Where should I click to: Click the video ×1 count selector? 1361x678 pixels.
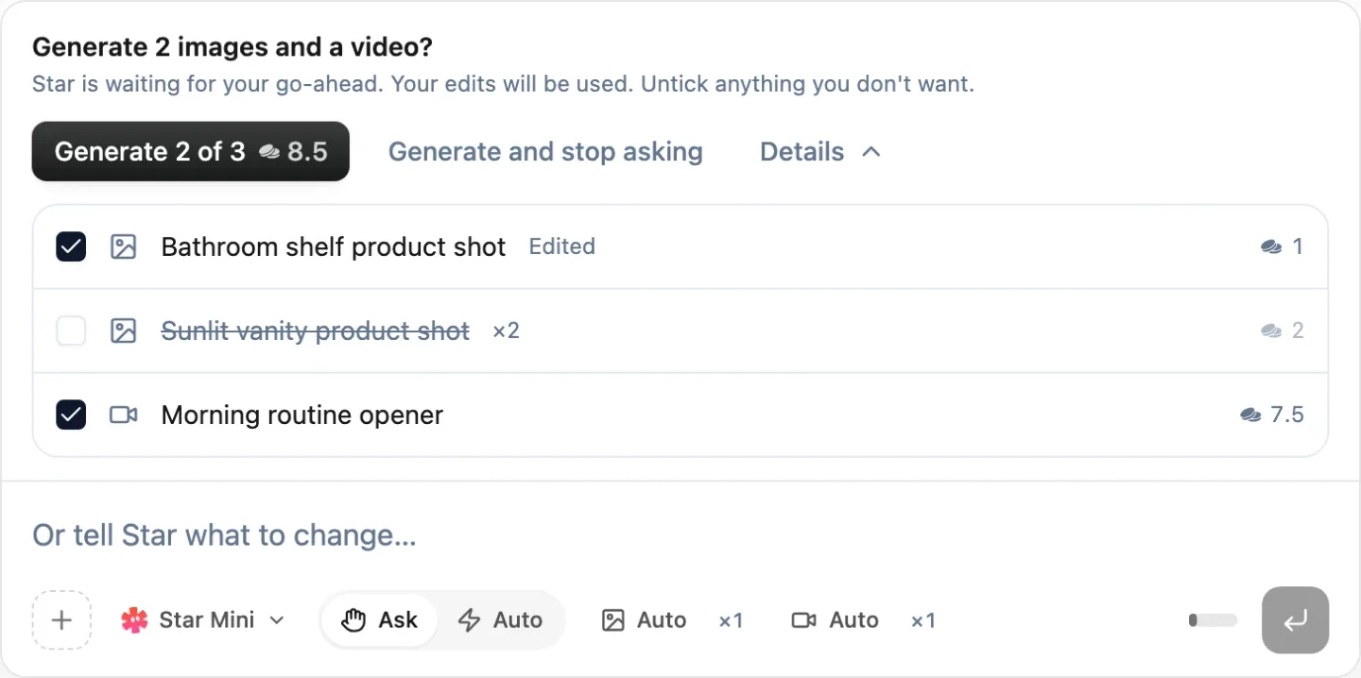(x=922, y=620)
